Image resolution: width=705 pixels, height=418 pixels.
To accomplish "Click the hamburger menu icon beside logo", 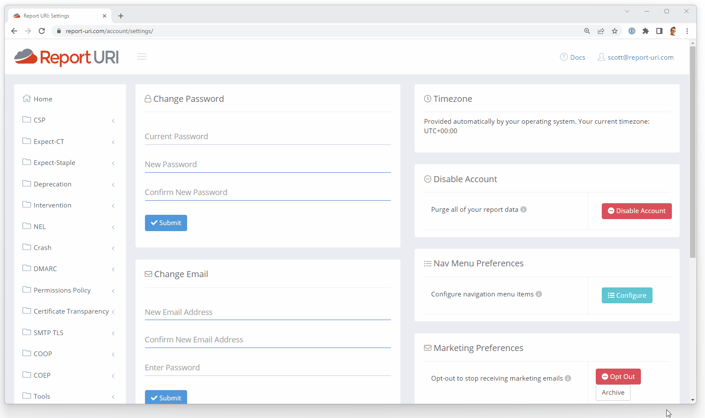I will (142, 57).
